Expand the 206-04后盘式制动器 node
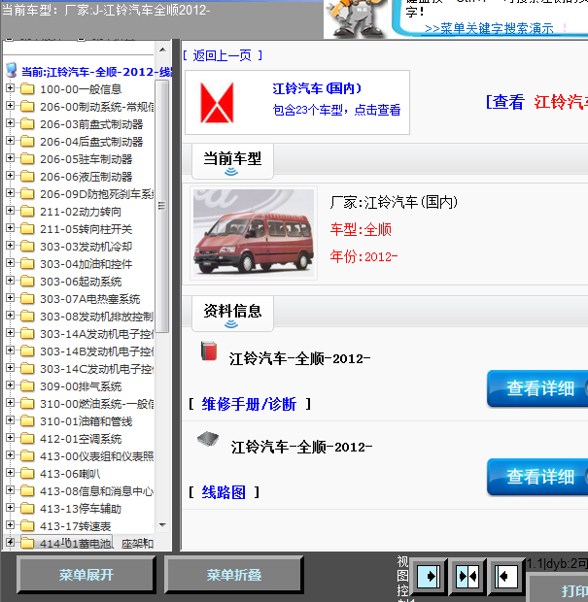 point(11,140)
